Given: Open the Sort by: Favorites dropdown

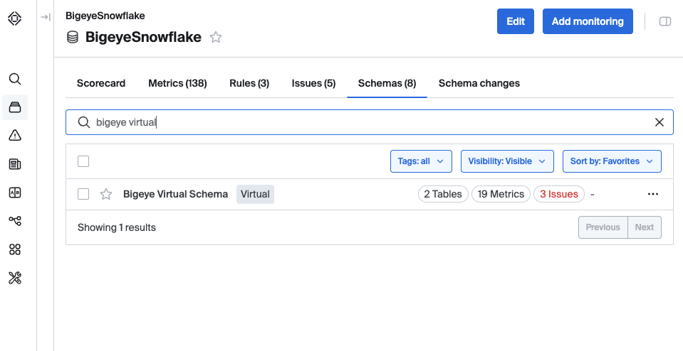Looking at the screenshot, I should pos(612,161).
